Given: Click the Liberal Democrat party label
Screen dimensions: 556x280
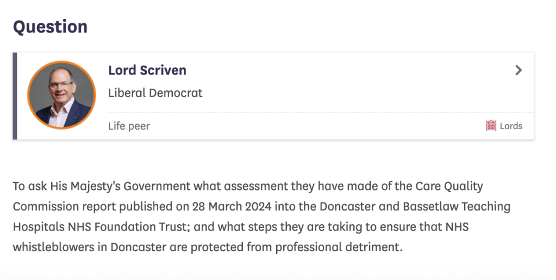Looking at the screenshot, I should pos(155,93).
